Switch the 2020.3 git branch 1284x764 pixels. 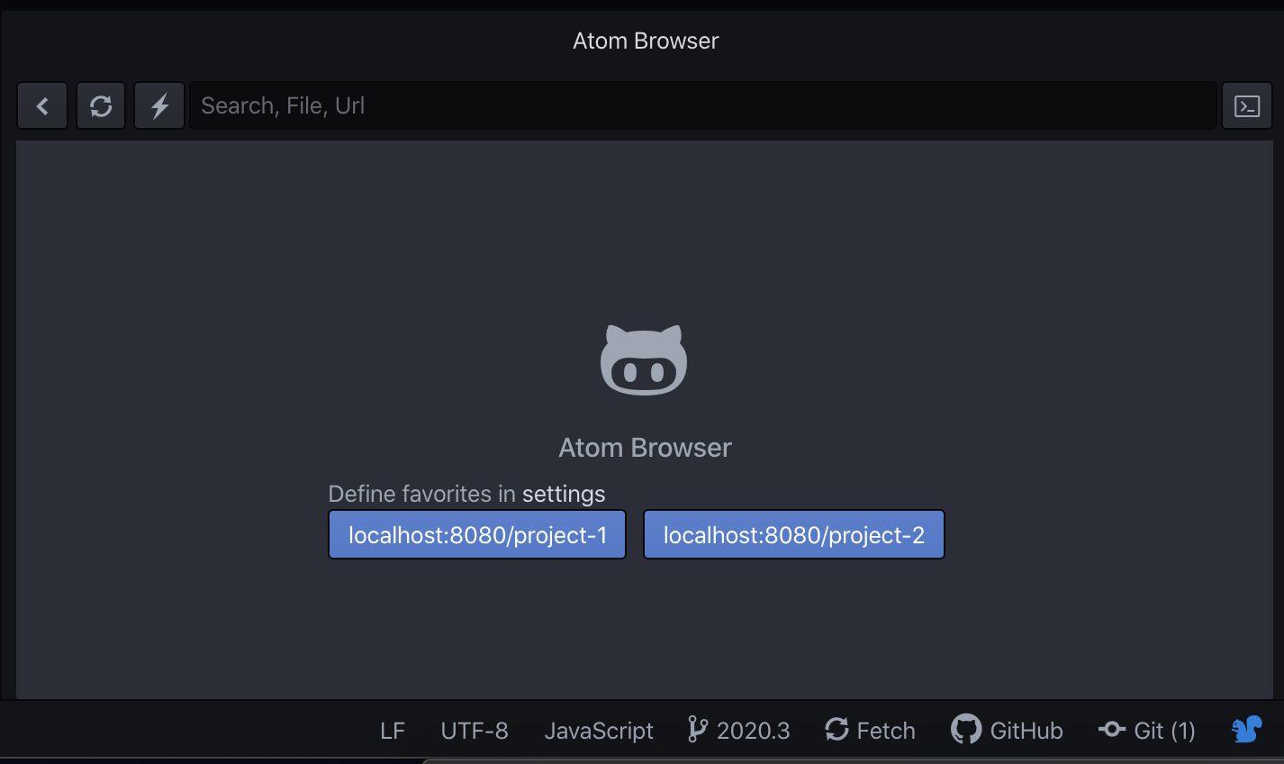(x=739, y=731)
